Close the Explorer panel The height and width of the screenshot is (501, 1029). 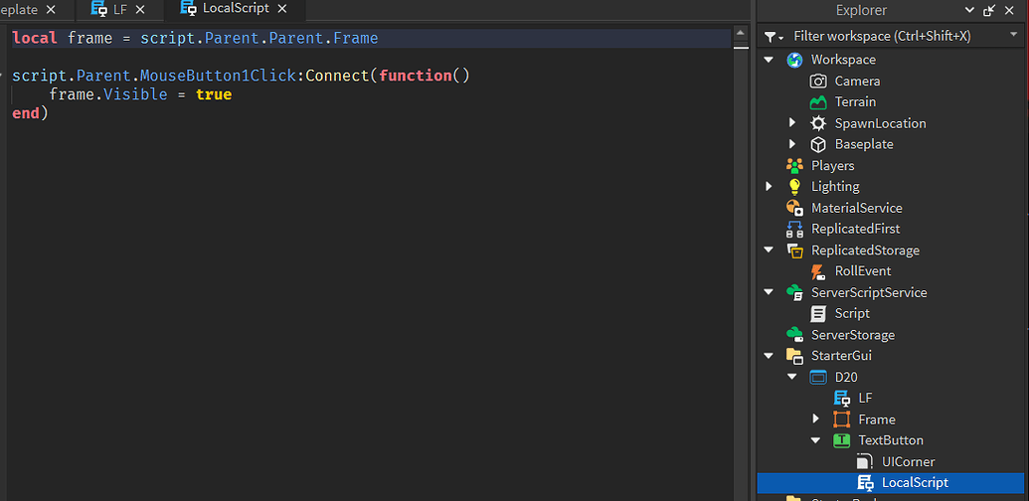(x=1009, y=10)
